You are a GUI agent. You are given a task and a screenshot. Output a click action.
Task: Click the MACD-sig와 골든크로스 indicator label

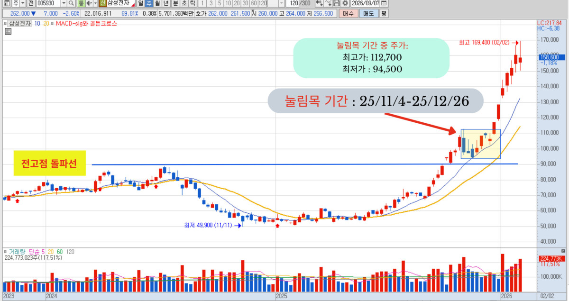[86, 23]
